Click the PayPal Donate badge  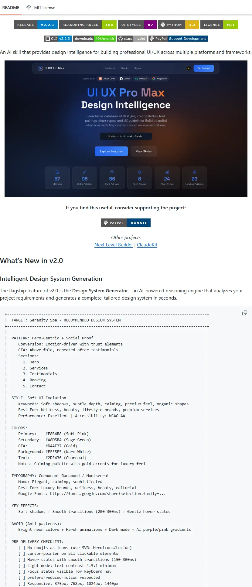pyautogui.click(x=126, y=223)
